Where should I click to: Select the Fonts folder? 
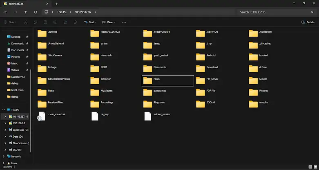(x=168, y=81)
